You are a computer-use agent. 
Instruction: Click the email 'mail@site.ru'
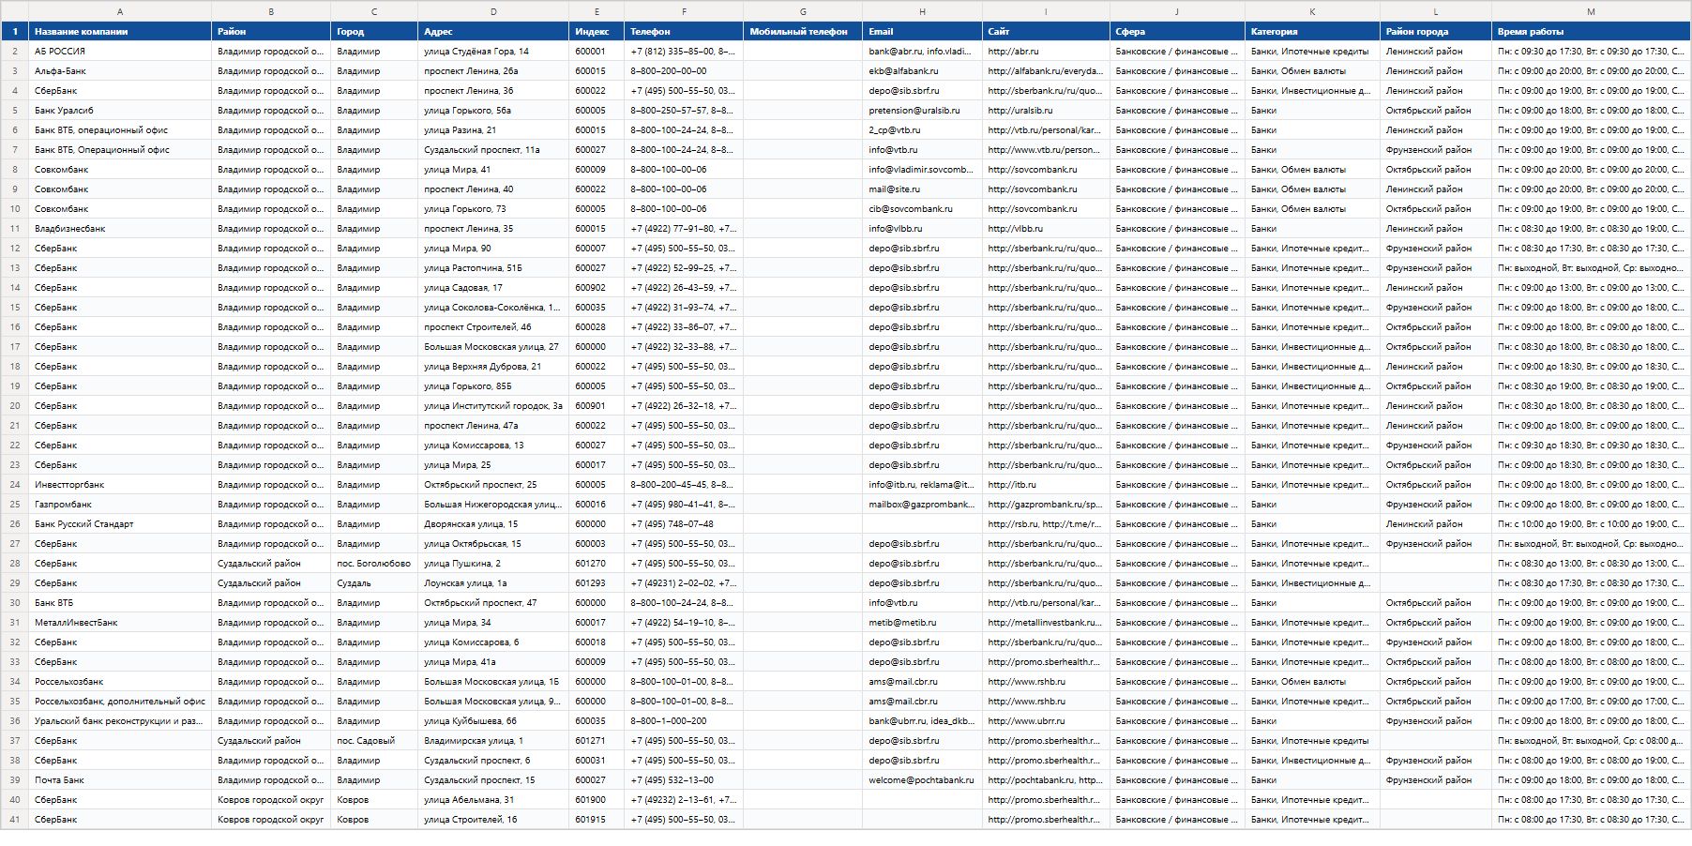[922, 189]
